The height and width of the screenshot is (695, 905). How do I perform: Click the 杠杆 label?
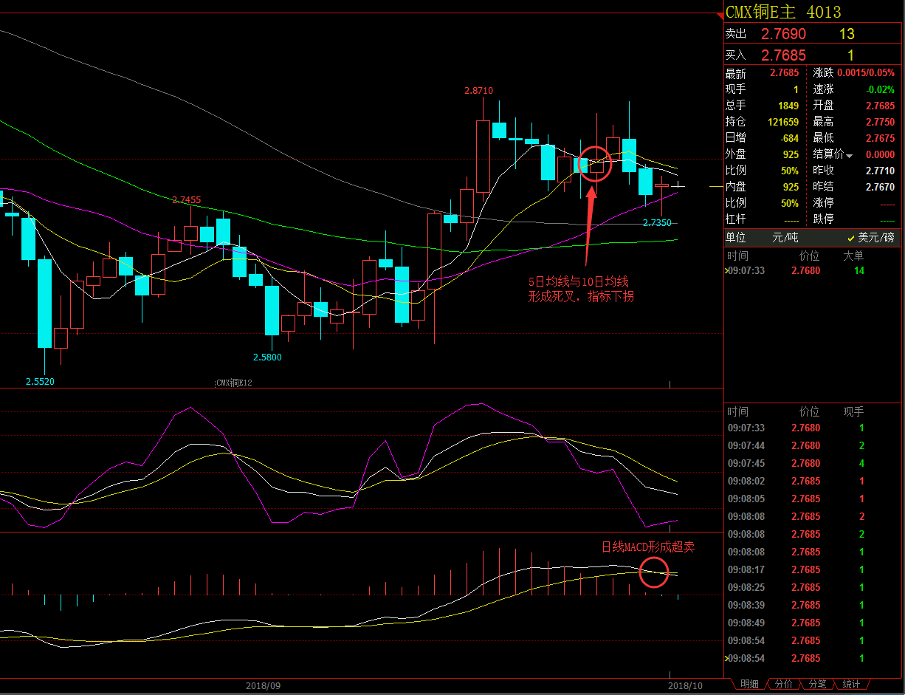[x=736, y=219]
